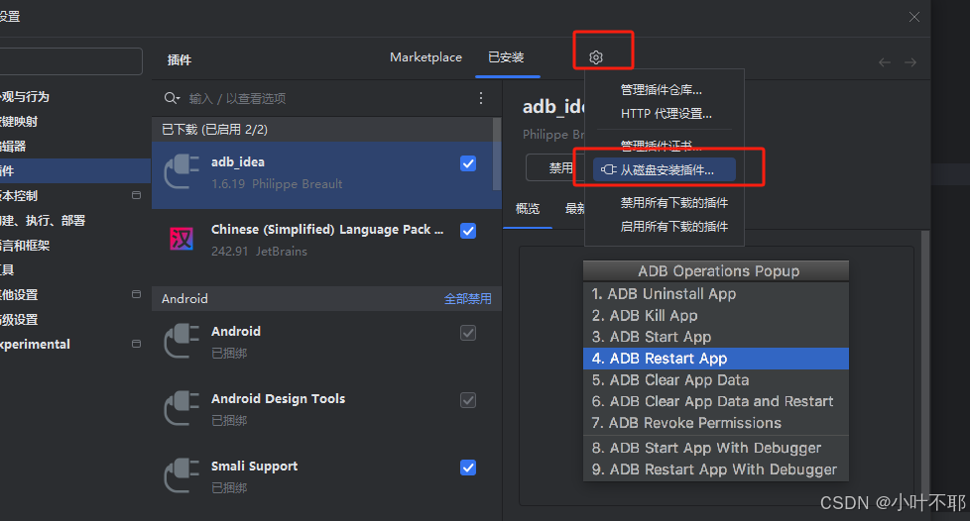The image size is (970, 521).
Task: Click the Smali Support plugin icon
Action: (182, 475)
